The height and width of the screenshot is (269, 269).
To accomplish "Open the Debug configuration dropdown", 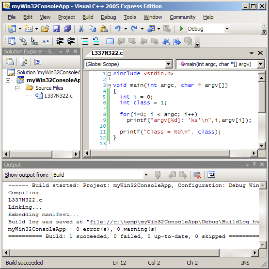I will [x=227, y=29].
